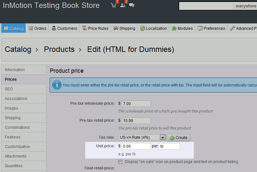Open the Catalog menu

[x=13, y=28]
